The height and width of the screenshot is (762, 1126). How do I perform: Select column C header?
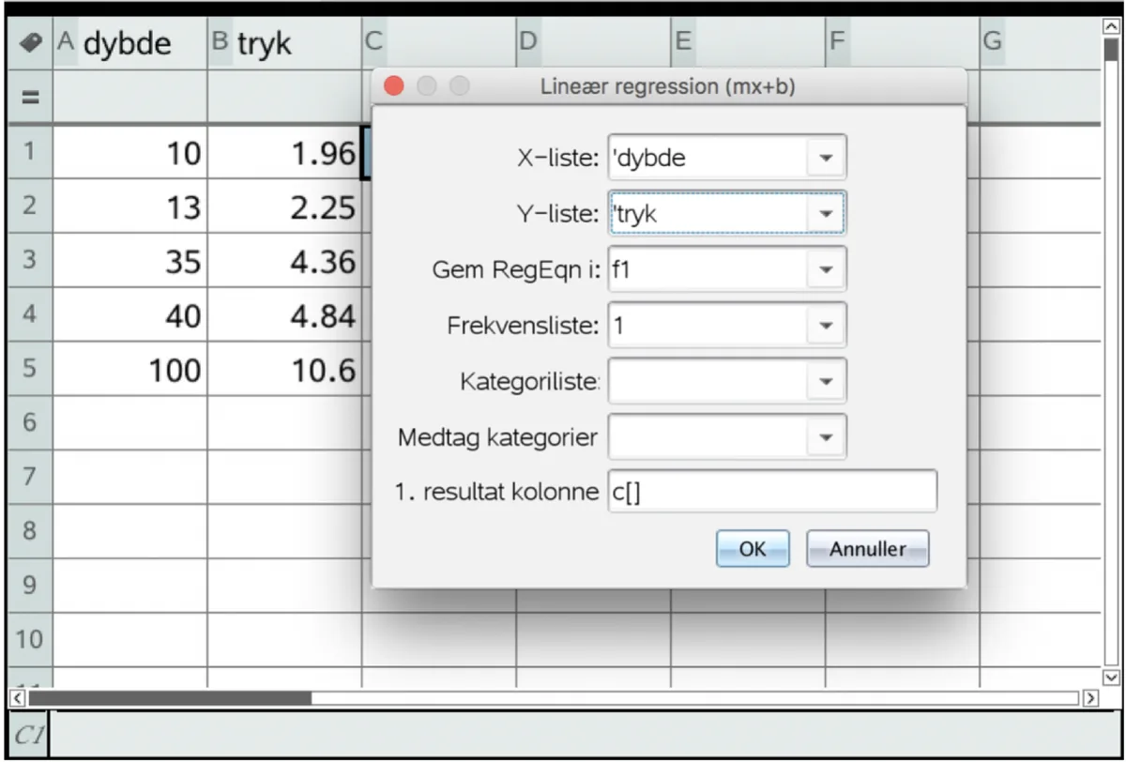coord(438,43)
